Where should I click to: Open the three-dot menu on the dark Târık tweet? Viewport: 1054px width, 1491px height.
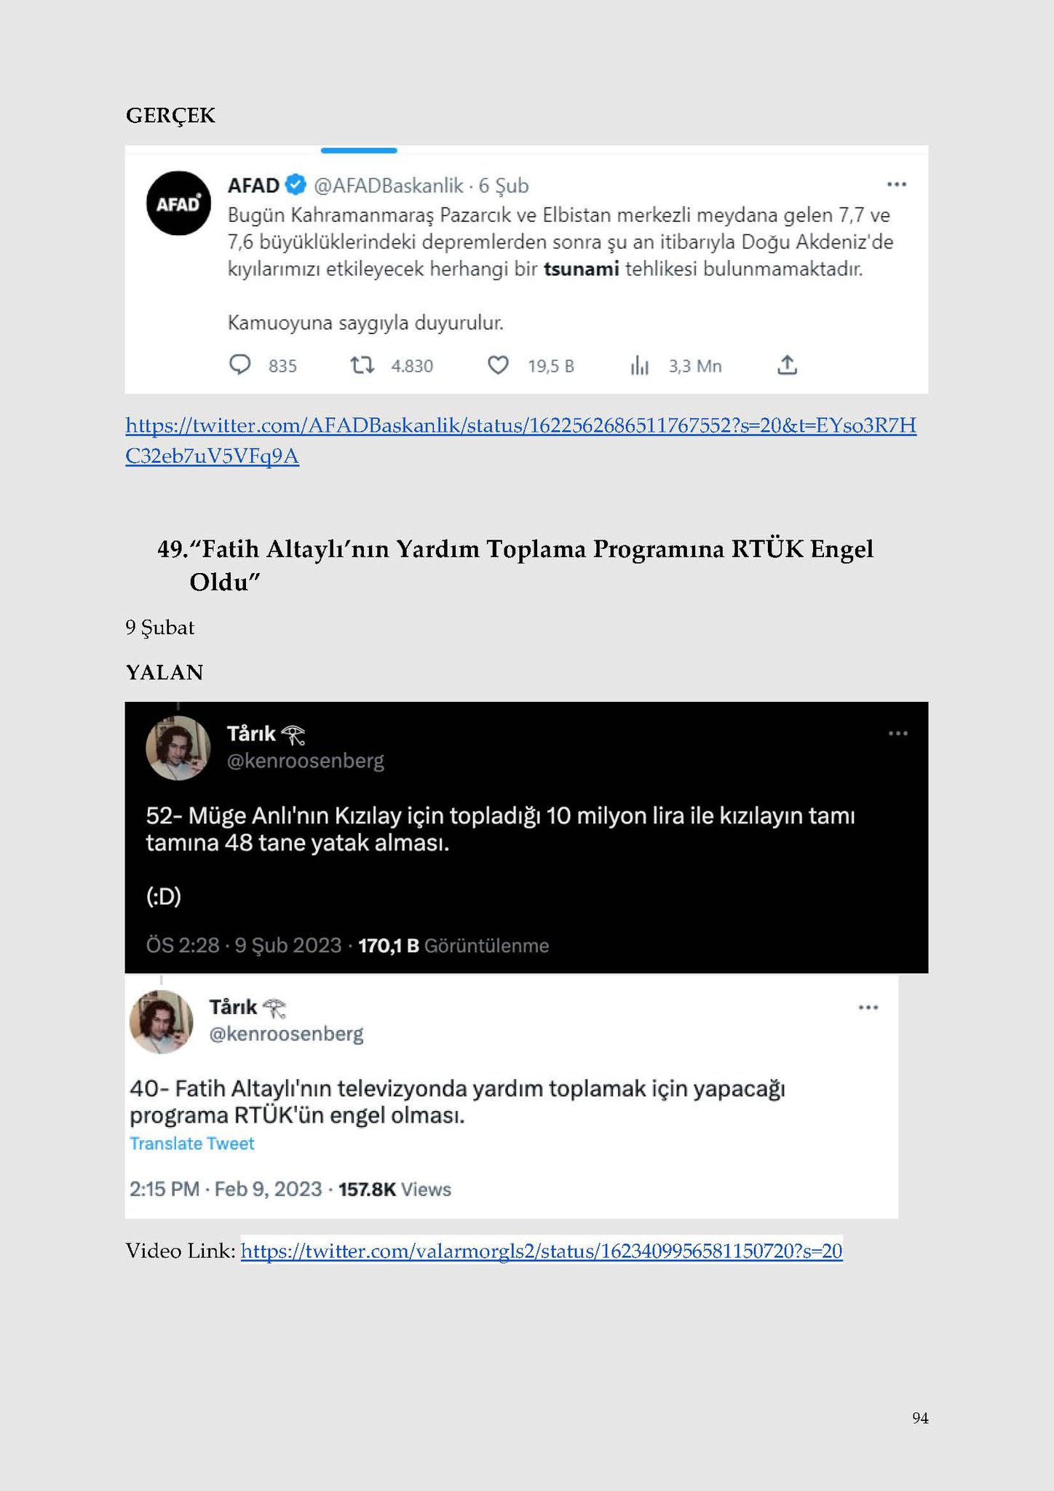click(898, 733)
